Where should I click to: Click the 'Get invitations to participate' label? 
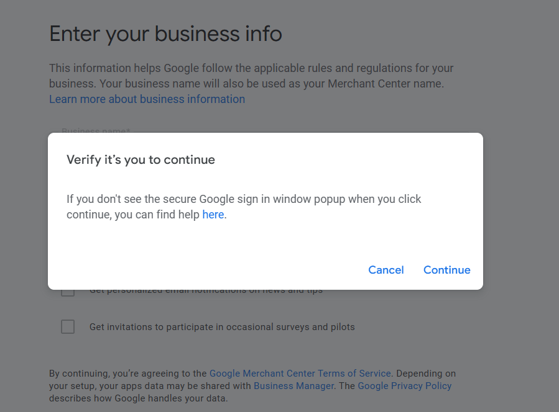tap(222, 326)
